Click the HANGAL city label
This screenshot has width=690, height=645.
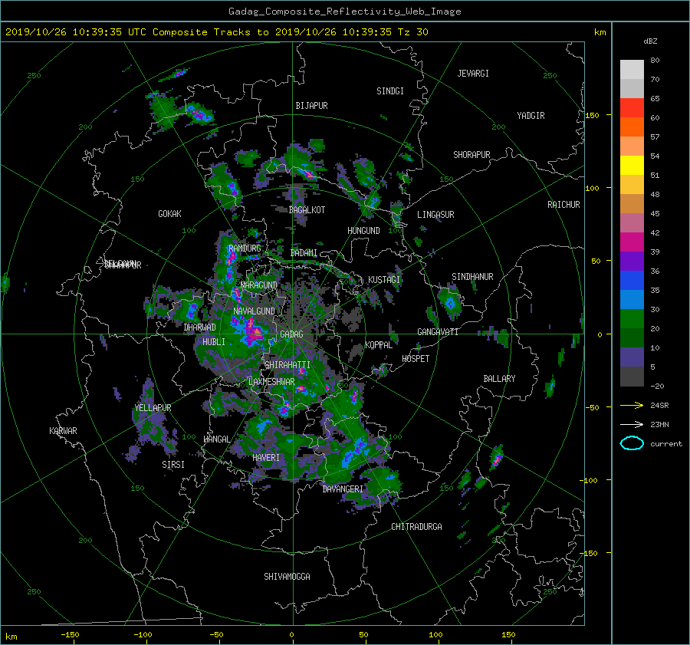(216, 439)
